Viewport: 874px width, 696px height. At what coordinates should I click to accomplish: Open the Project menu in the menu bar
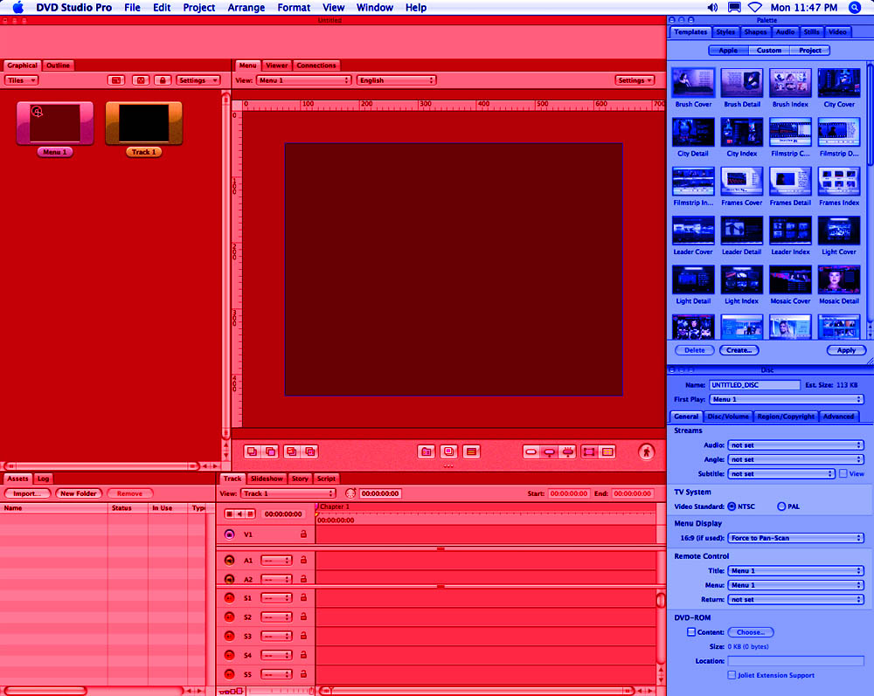[x=199, y=7]
